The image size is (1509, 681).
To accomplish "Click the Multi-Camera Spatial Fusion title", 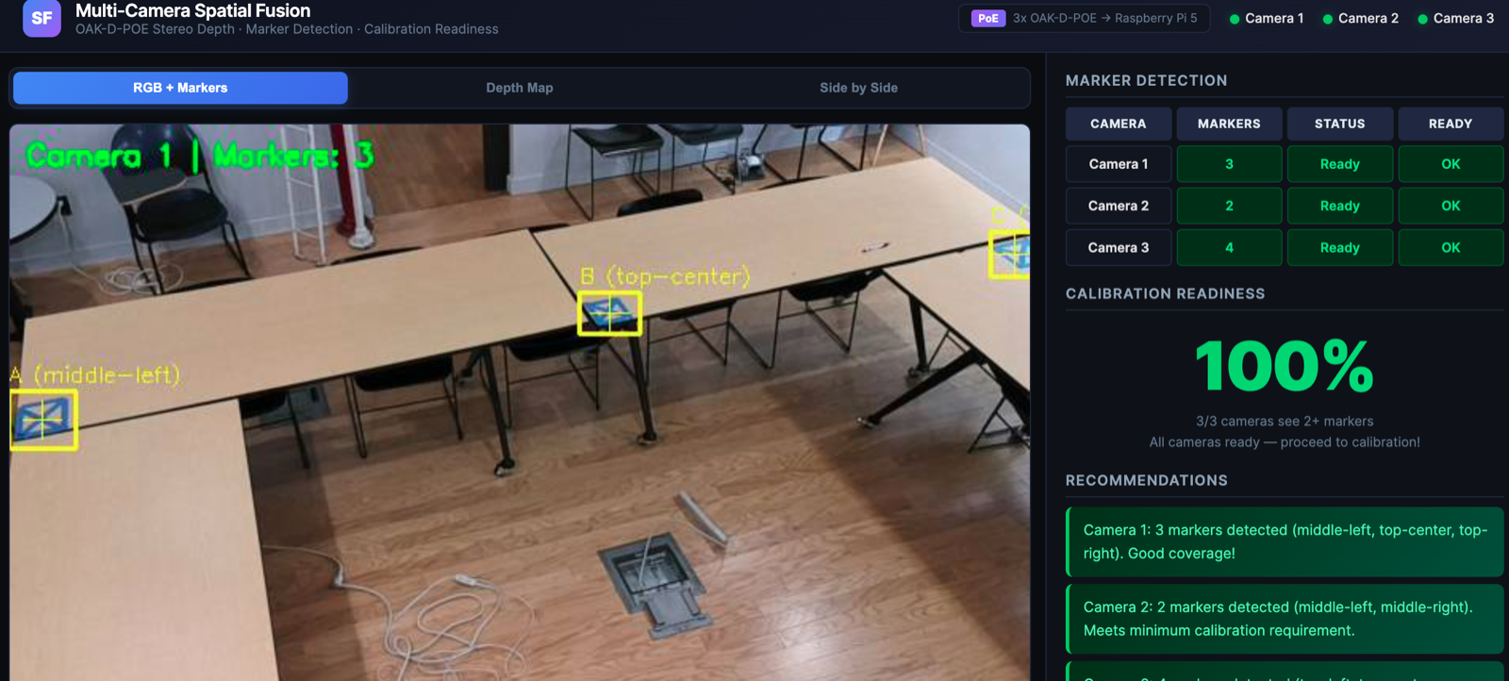I will pyautogui.click(x=192, y=10).
